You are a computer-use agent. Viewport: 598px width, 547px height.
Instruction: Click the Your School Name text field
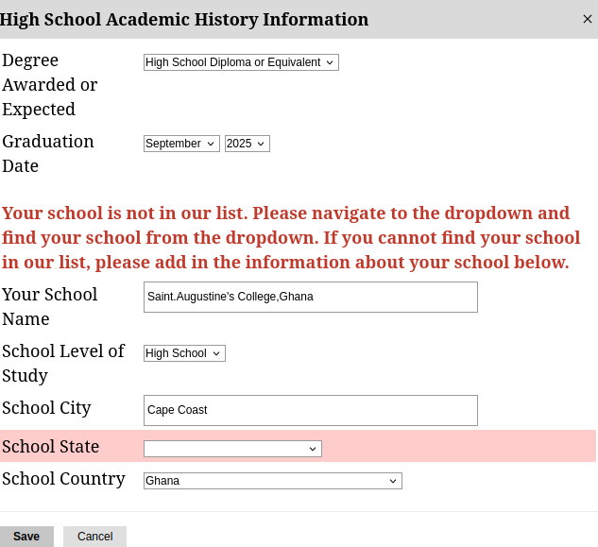pos(310,297)
